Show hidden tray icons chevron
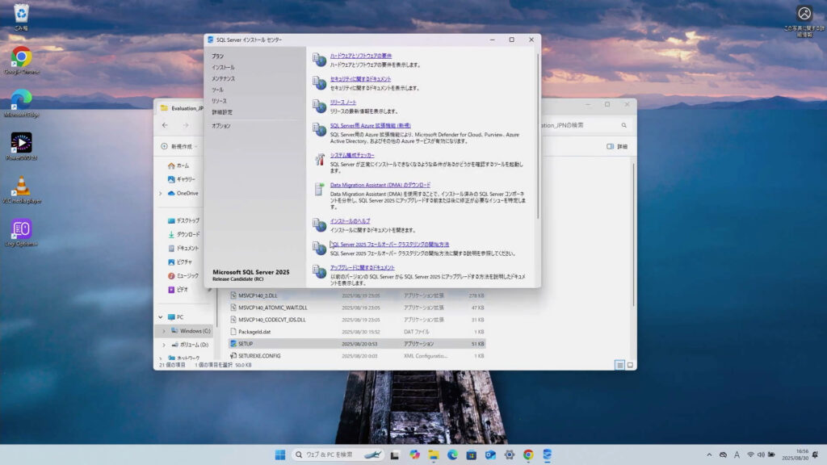Screen dimensions: 827x465 pos(709,455)
